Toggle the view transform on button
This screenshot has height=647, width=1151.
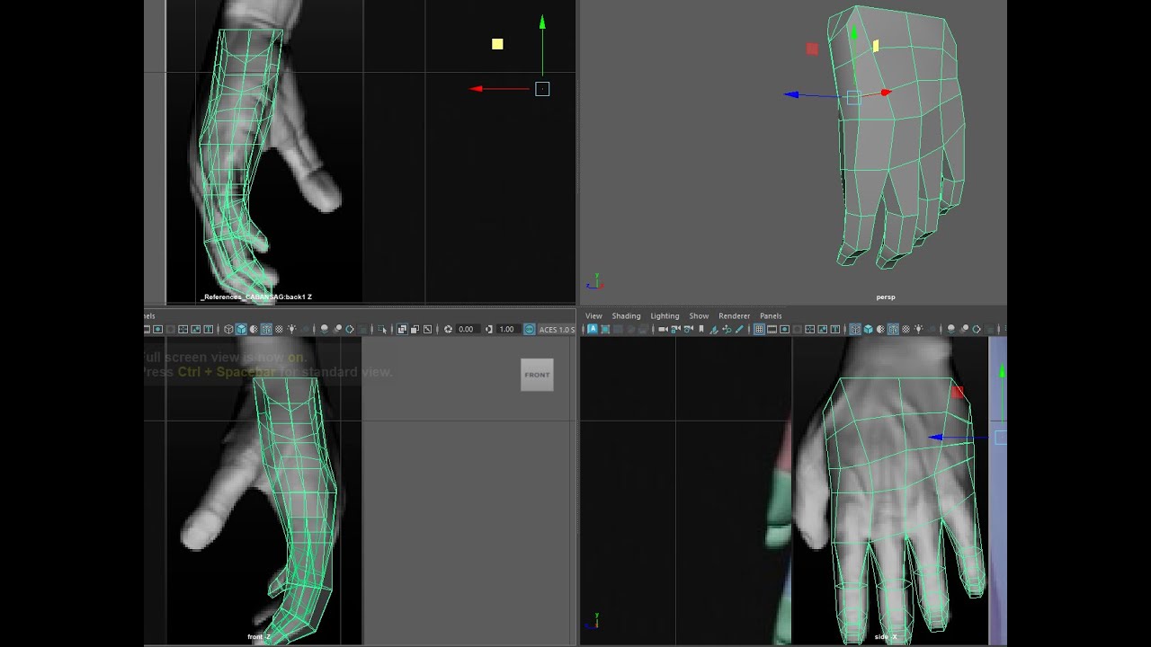(x=529, y=329)
